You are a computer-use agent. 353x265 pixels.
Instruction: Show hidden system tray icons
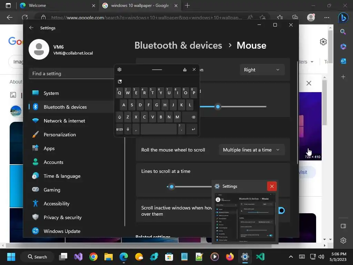coord(291,257)
